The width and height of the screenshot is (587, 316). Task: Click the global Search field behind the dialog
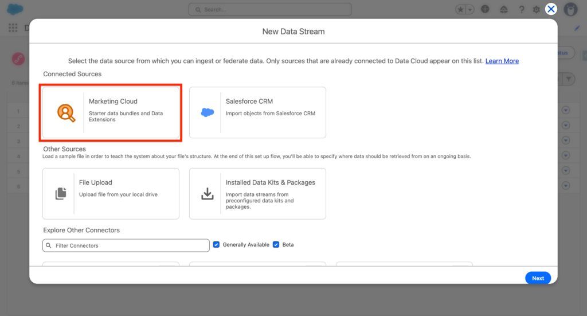tap(270, 9)
